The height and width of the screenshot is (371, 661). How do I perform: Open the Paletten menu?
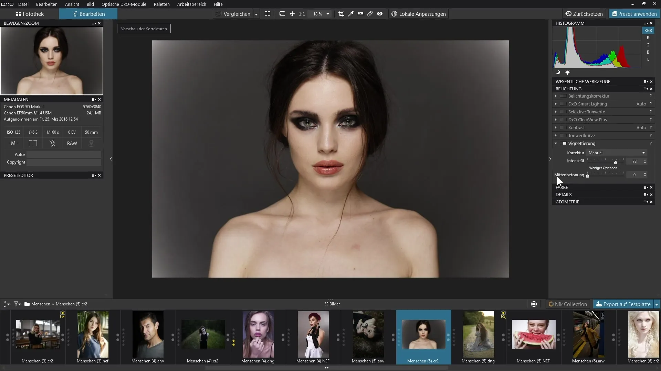[x=162, y=4]
